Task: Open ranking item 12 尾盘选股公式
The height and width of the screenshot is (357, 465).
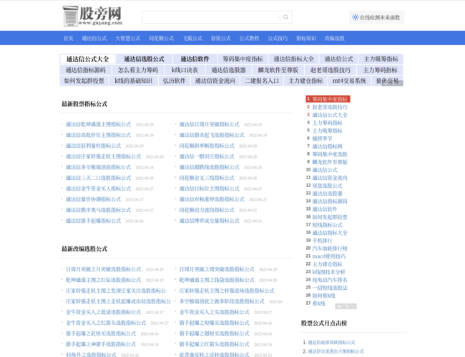Action: (x=327, y=186)
